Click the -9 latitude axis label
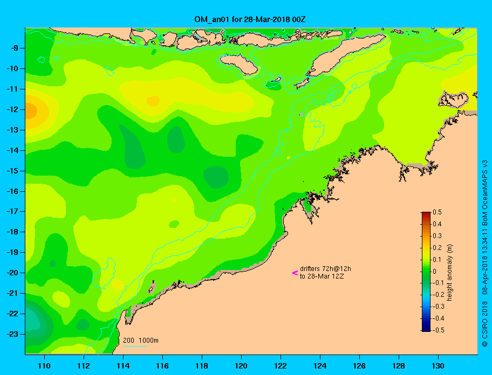The image size is (492, 375). pos(16,48)
